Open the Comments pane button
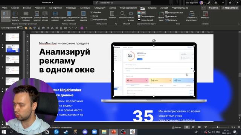The image size is (241, 135). point(203,7)
